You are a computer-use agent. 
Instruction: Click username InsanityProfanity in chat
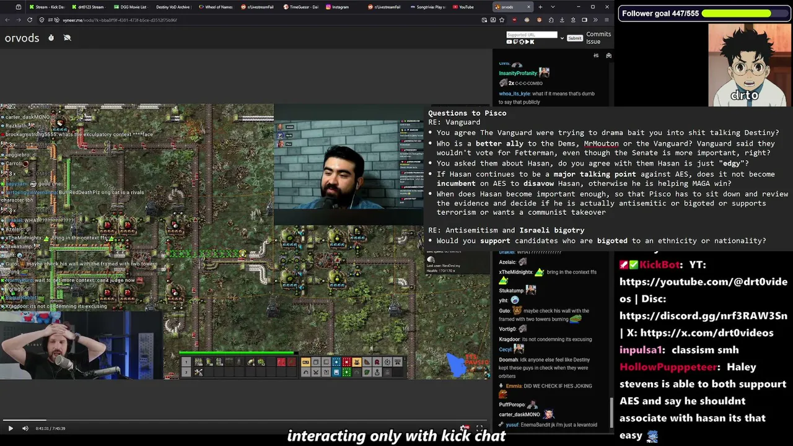pyautogui.click(x=518, y=73)
